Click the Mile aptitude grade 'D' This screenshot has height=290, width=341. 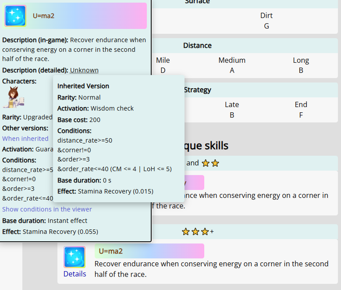(163, 70)
